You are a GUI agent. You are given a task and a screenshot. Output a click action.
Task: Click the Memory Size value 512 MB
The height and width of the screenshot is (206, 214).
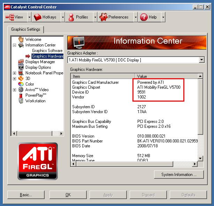144,156
